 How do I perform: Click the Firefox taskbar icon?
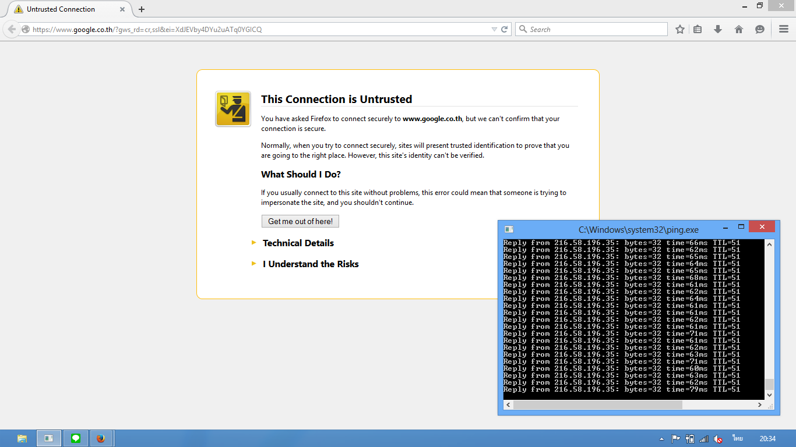[101, 438]
